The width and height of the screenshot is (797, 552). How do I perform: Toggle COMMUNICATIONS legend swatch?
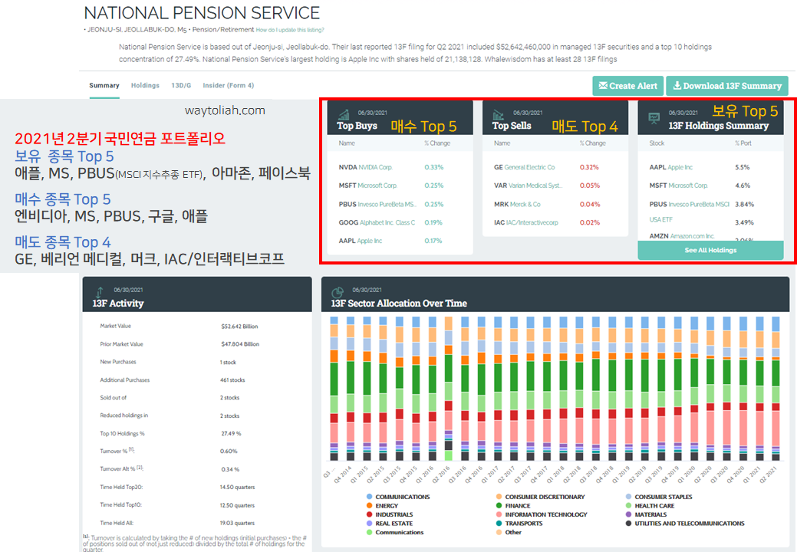(370, 497)
